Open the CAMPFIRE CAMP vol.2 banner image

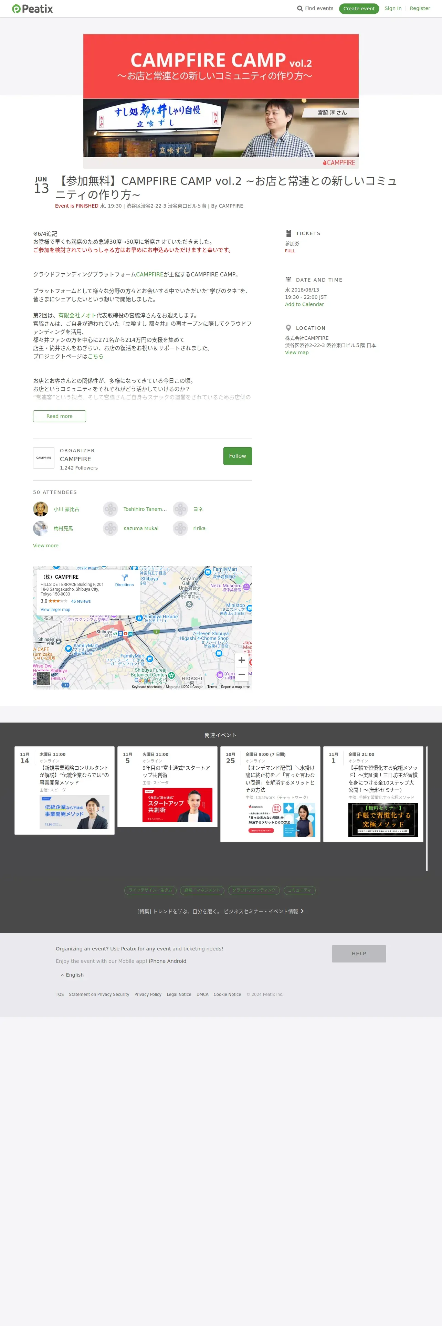(x=221, y=101)
